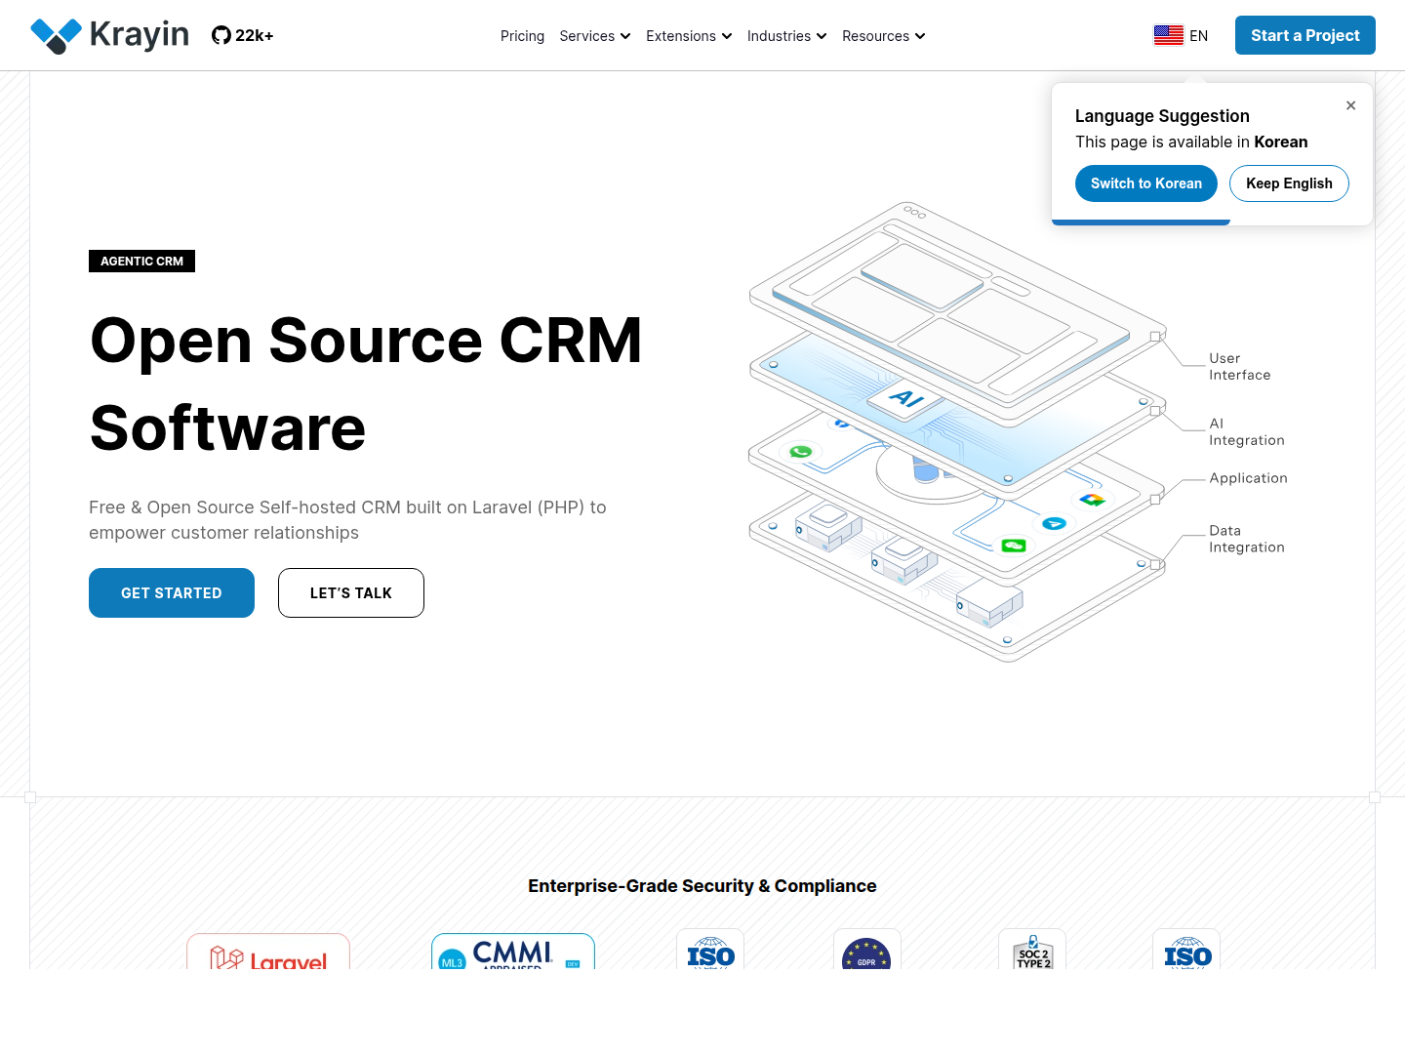Image resolution: width=1405 pixels, height=1054 pixels.
Task: Close the Language Suggestion popup
Action: 1350,105
